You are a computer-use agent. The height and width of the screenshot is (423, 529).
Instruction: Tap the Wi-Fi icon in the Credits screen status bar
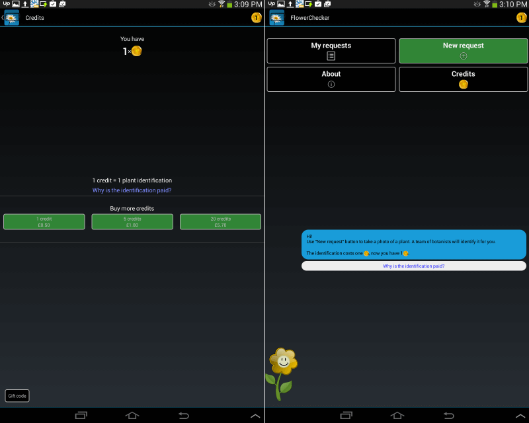click(x=222, y=4)
